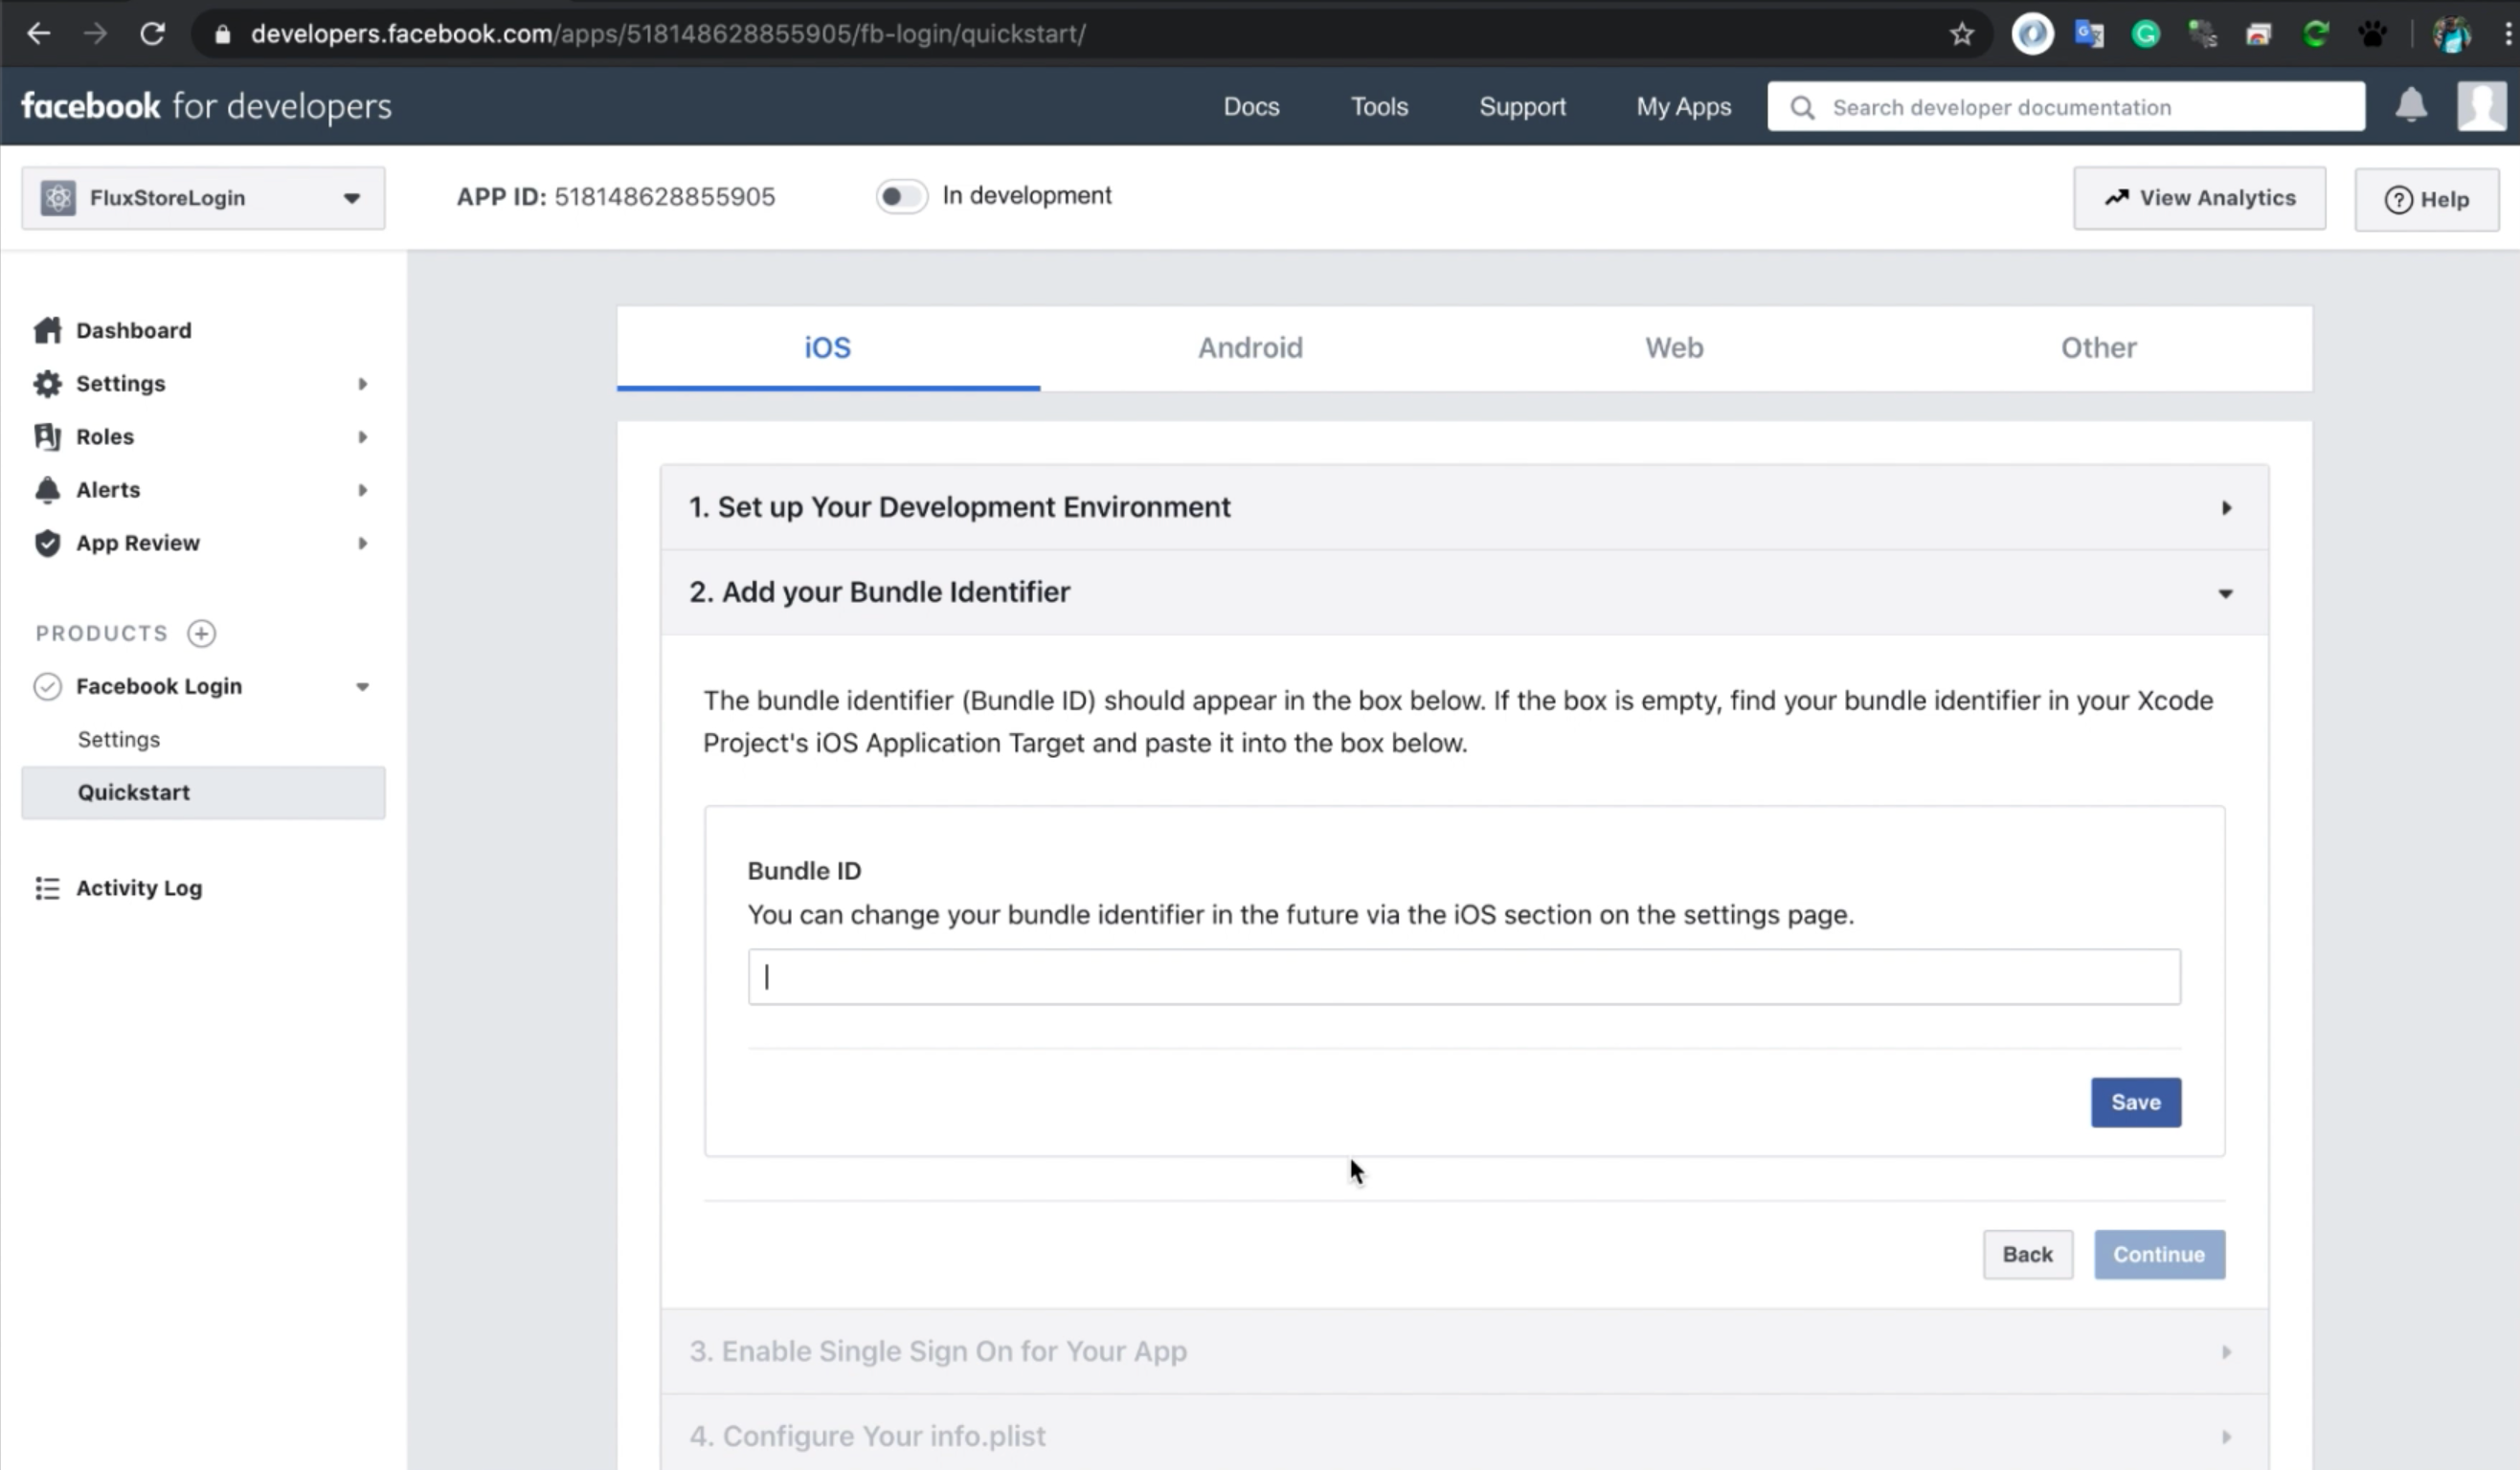Viewport: 2520px width, 1470px height.
Task: Click the browser back arrow
Action: click(38, 34)
